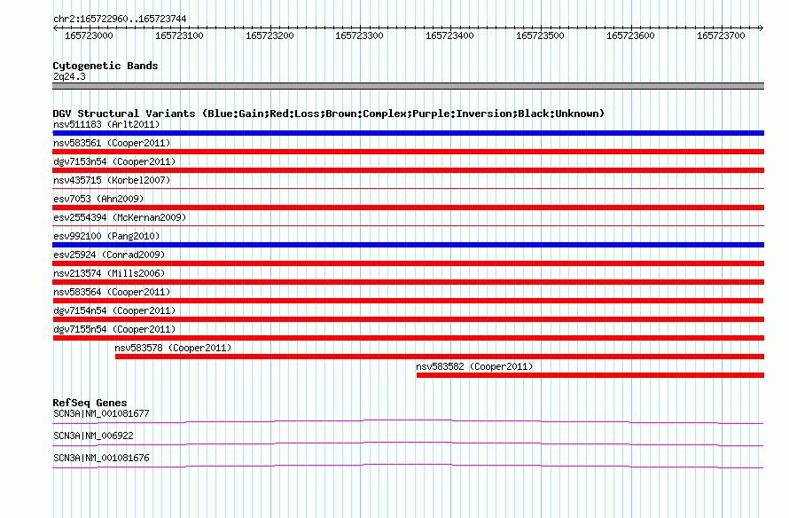Screen dimensions: 789x518
Task: Select the red bar under nsv213574
Action: (x=408, y=282)
